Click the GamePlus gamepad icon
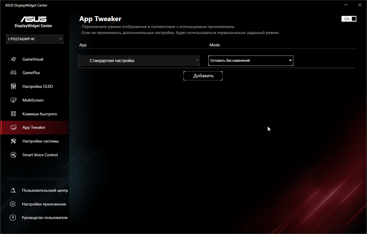367x234 pixels. (13, 73)
